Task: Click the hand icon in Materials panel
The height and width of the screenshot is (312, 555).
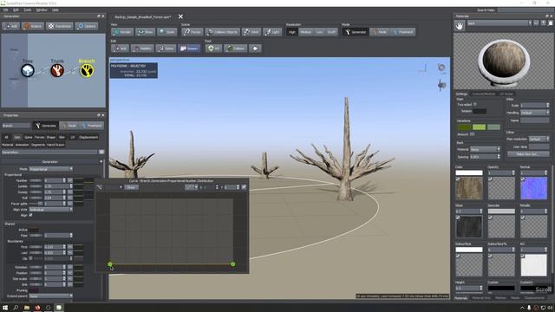Action: click(460, 26)
